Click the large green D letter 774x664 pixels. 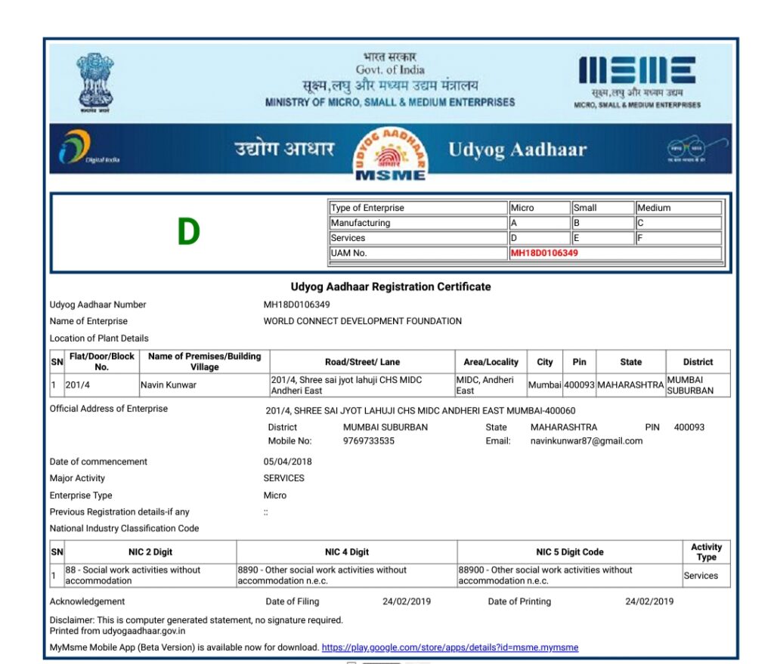(x=188, y=233)
